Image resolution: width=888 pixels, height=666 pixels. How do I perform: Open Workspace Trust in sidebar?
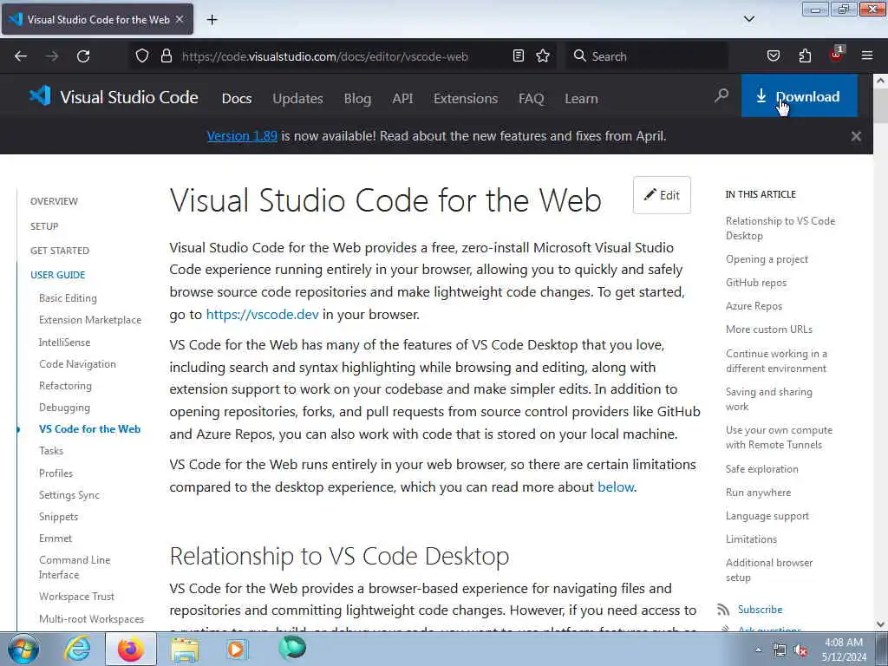(76, 597)
